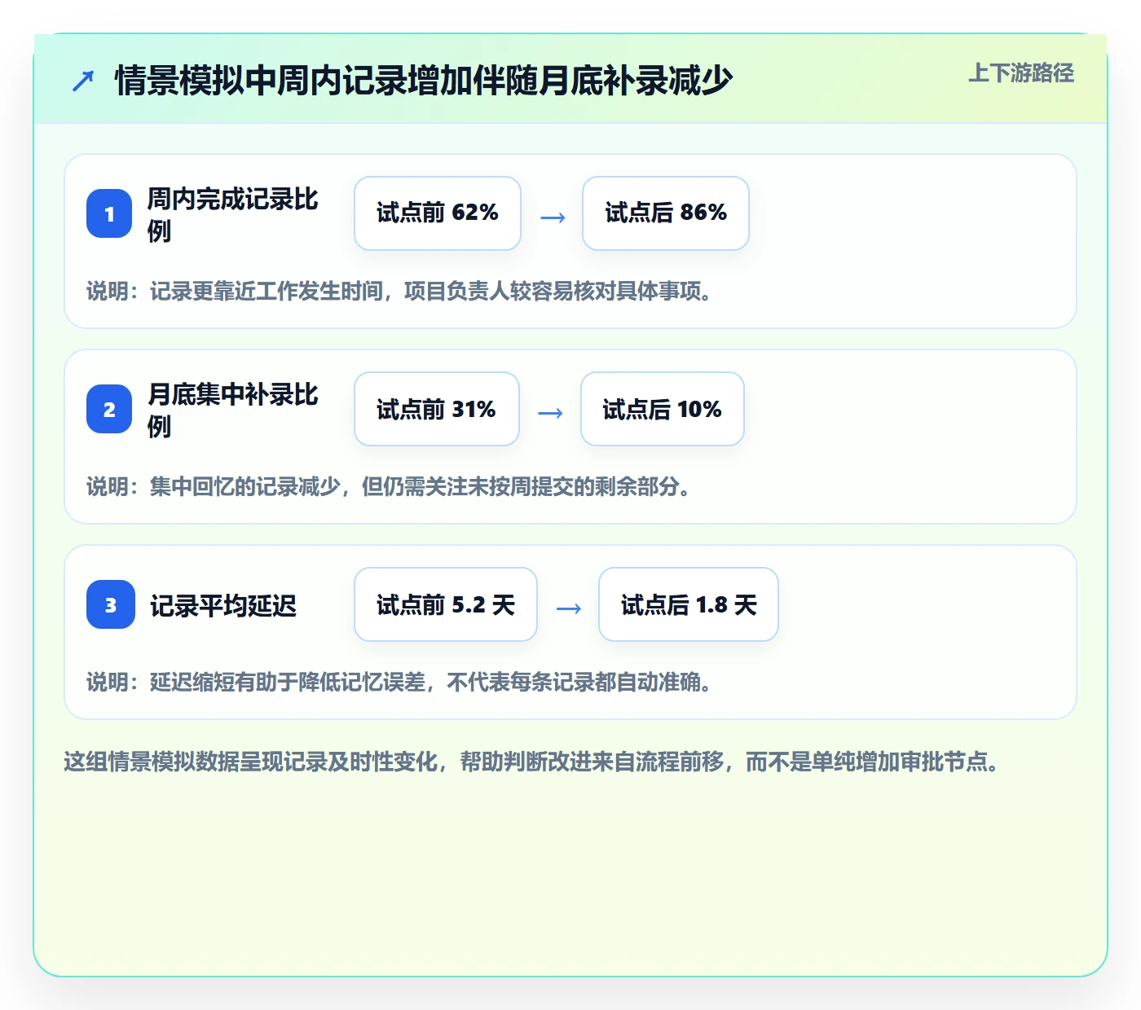The height and width of the screenshot is (1010, 1141).
Task: Click the number 2 step badge
Action: (x=109, y=409)
